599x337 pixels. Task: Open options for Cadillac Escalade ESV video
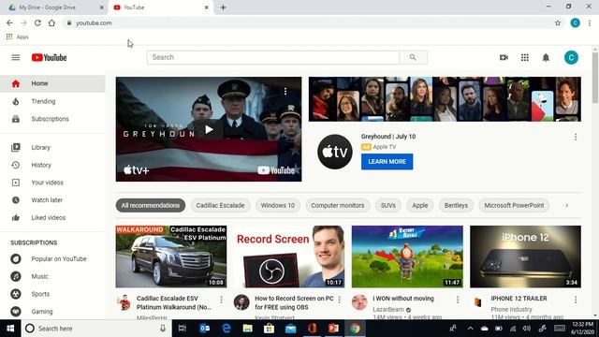tap(221, 300)
